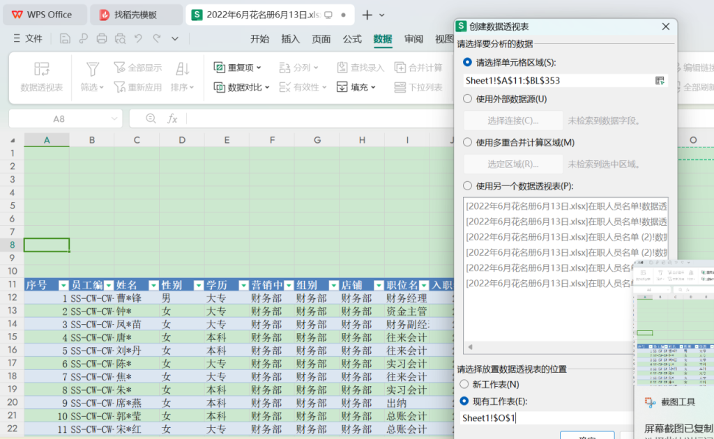714x439 pixels.
Task: Select 使用多重合并计算区域(M) radio option
Action: click(x=467, y=143)
